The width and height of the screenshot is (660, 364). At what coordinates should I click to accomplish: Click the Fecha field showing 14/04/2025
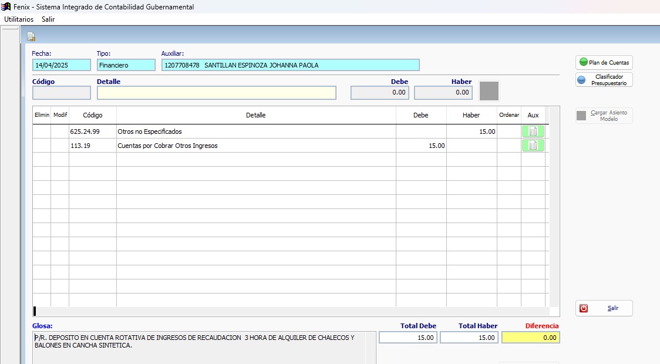pyautogui.click(x=62, y=65)
